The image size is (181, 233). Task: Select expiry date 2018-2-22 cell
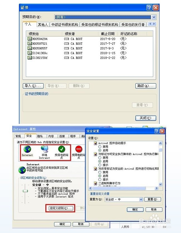click(x=108, y=58)
